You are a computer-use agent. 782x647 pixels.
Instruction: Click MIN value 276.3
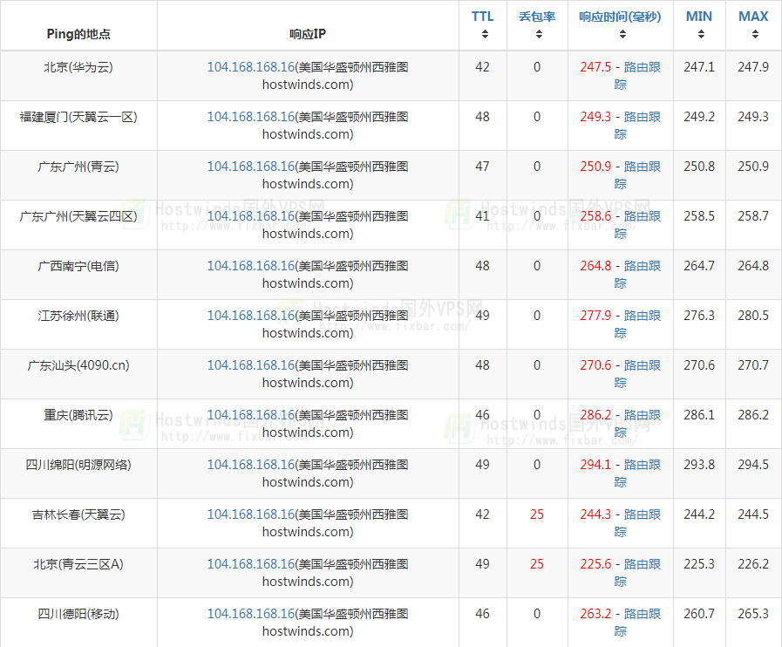point(698,316)
